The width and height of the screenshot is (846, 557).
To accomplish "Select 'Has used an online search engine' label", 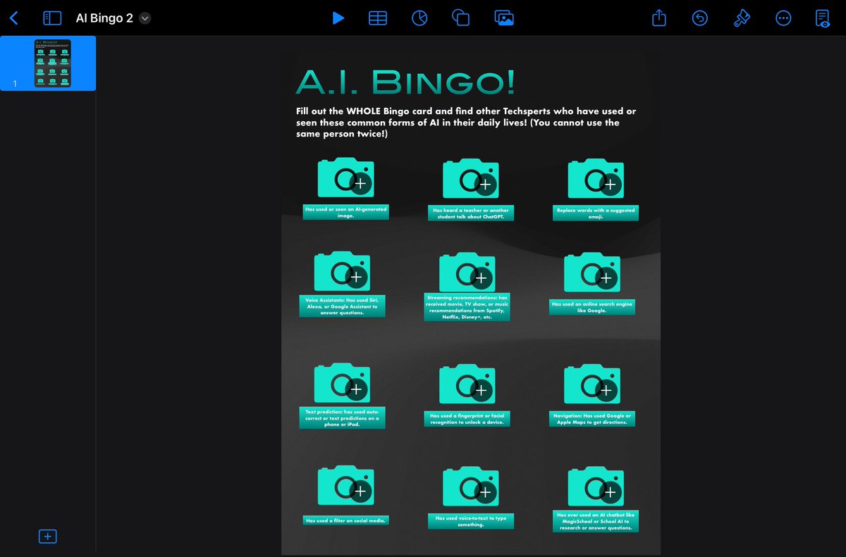I will click(592, 306).
